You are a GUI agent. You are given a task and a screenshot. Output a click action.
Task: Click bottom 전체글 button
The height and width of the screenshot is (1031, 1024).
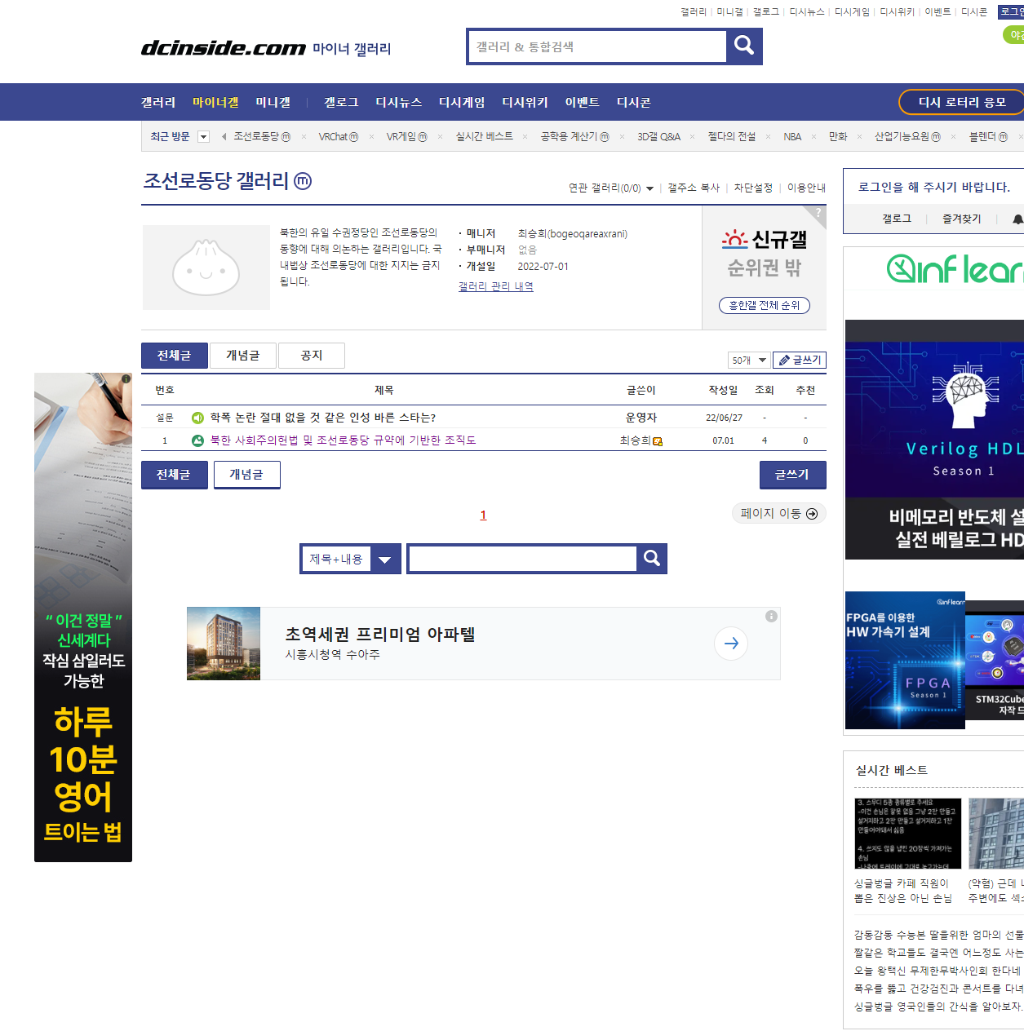click(174, 475)
